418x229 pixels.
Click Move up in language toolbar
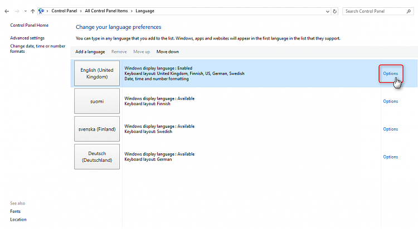point(142,52)
